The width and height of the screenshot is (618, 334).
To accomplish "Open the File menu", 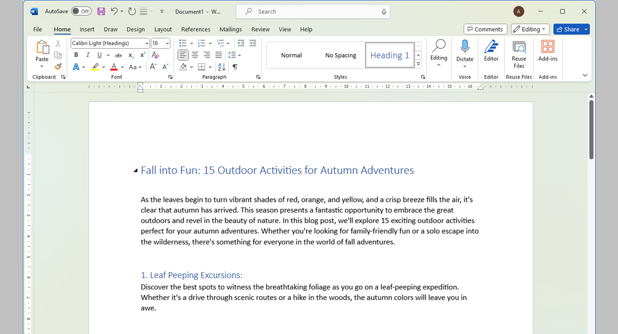I will pyautogui.click(x=37, y=29).
